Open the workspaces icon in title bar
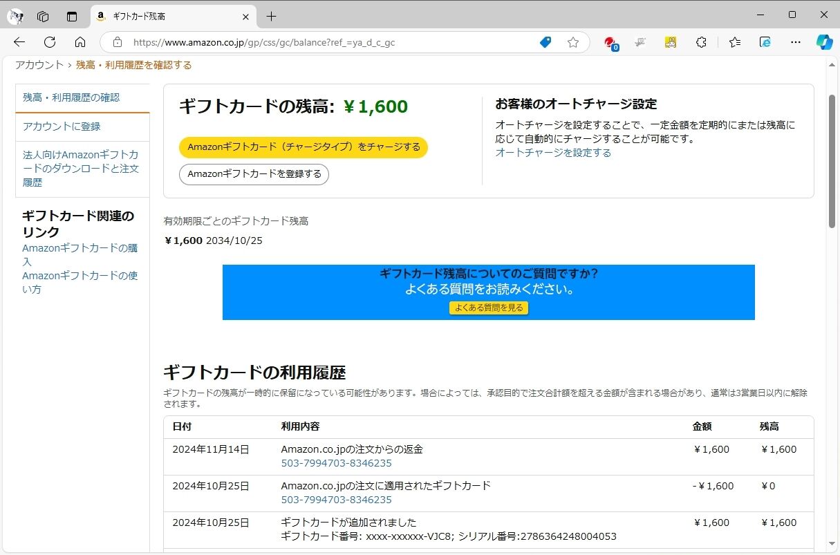Viewport: 840px width, 555px height. click(x=43, y=16)
